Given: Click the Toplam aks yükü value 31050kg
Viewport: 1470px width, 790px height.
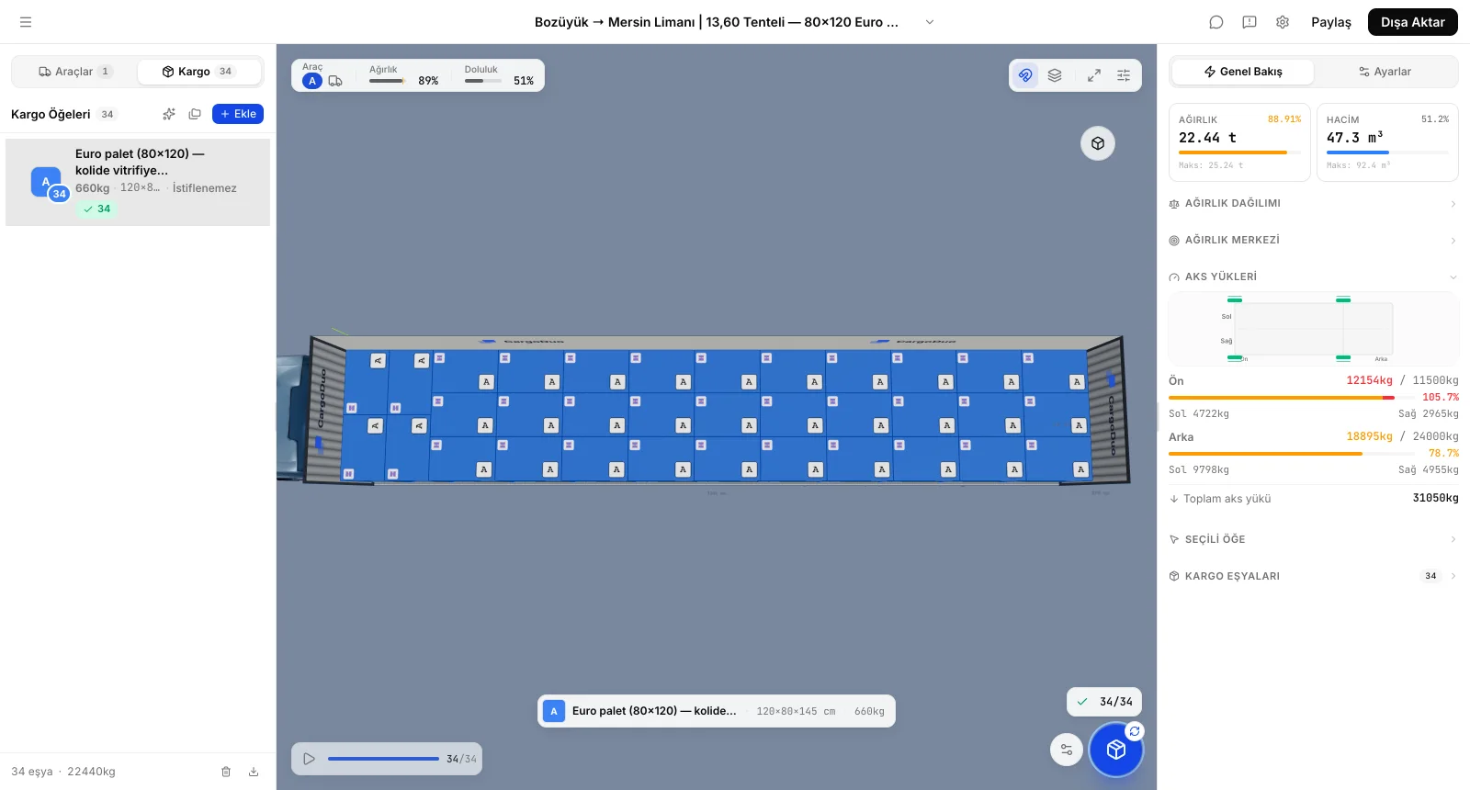Looking at the screenshot, I should pyautogui.click(x=1435, y=498).
